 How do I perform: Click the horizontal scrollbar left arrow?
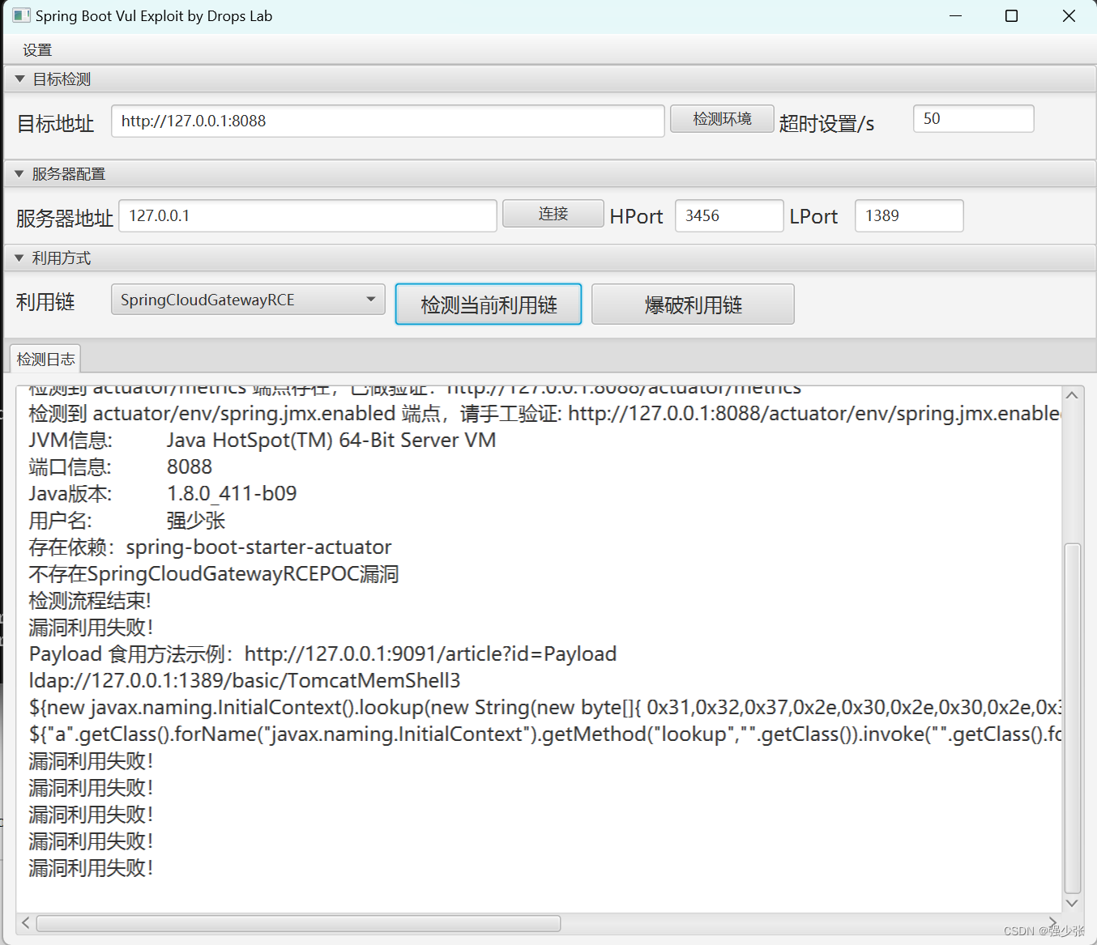(x=26, y=923)
